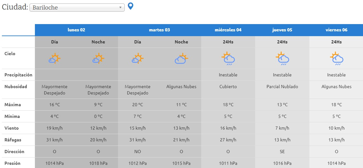Screen dimensions: 363x168
Task: Click Algunas Nubes for martes Noche
Action: (181, 87)
